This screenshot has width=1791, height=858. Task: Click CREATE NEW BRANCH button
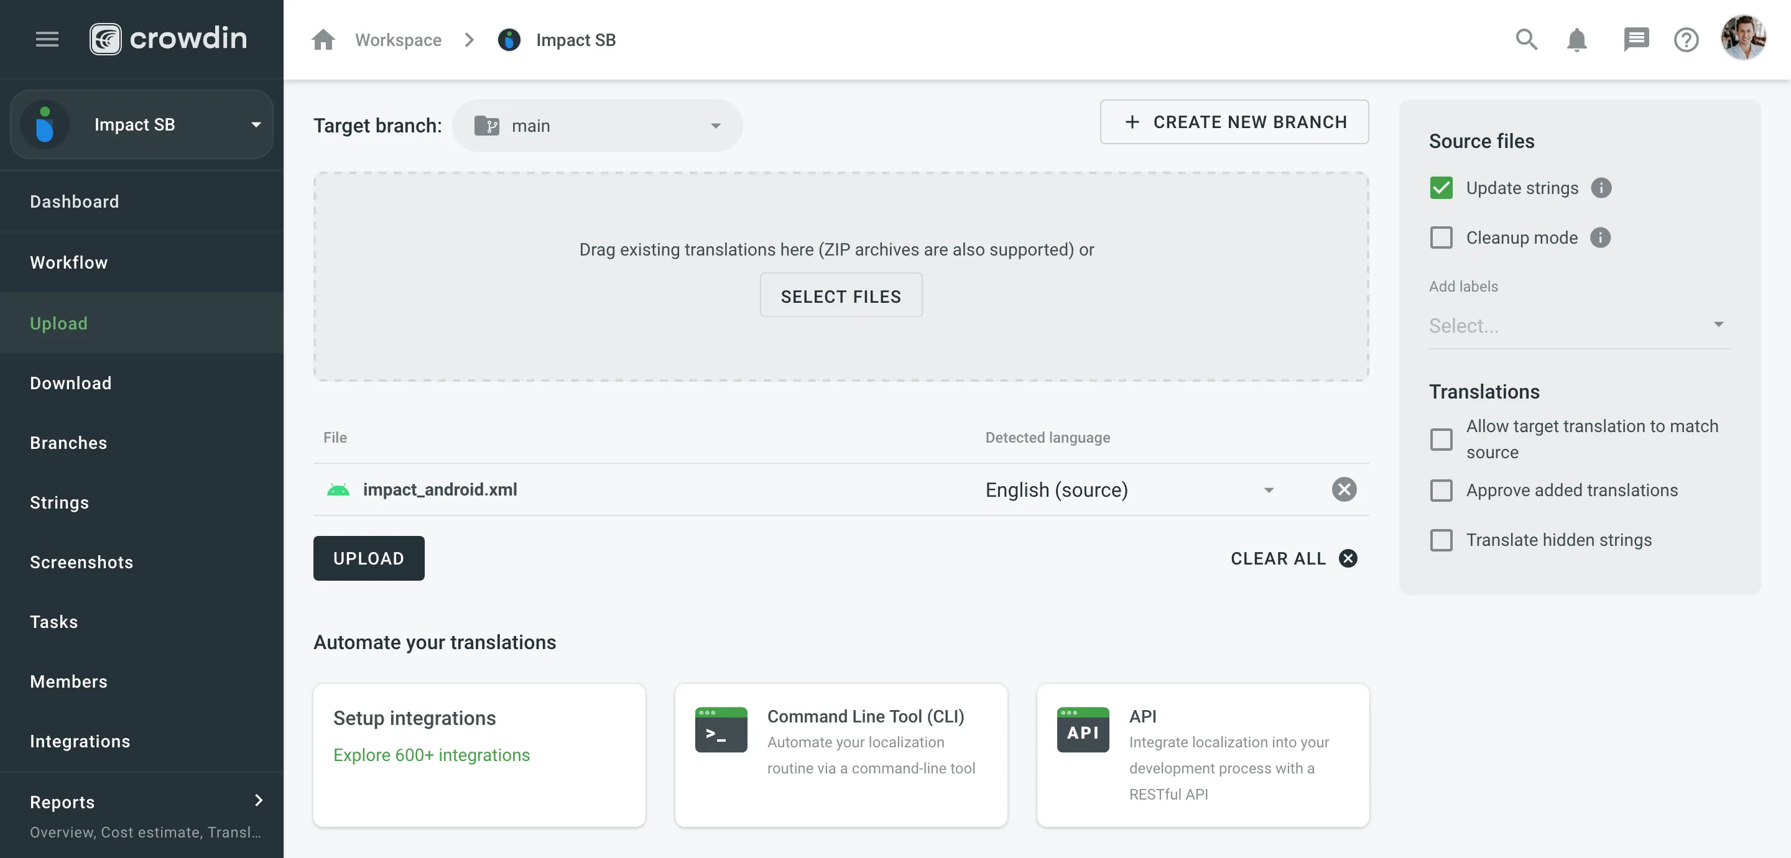[1235, 122]
